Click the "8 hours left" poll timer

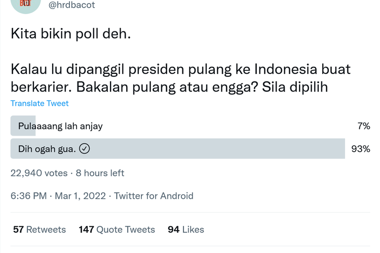(x=100, y=173)
